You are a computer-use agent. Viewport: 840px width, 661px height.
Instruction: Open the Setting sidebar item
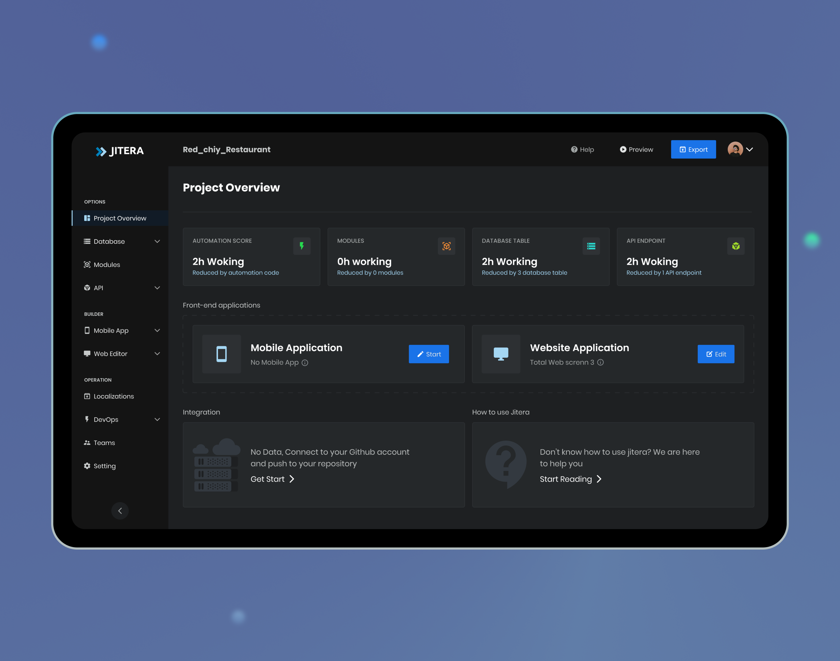click(x=120, y=466)
